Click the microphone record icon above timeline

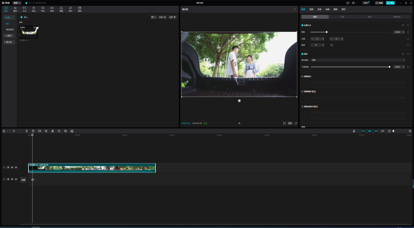[354, 131]
